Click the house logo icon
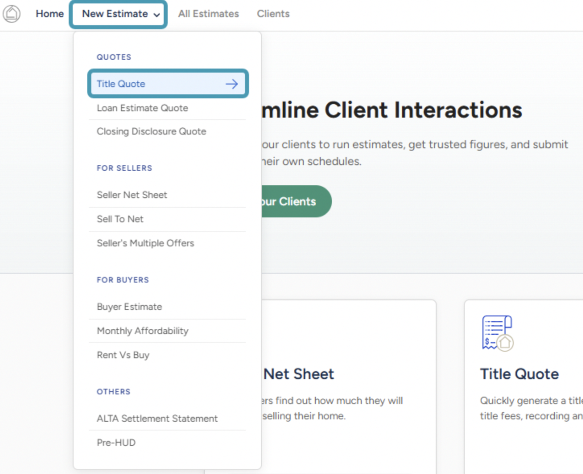Viewport: 583px width, 474px height. point(12,14)
